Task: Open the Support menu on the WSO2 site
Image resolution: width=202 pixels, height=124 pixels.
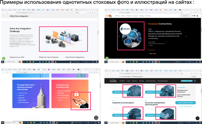Action: click(136, 16)
